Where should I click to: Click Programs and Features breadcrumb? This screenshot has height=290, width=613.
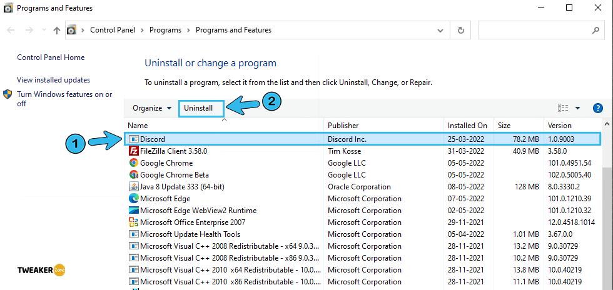[x=233, y=30]
